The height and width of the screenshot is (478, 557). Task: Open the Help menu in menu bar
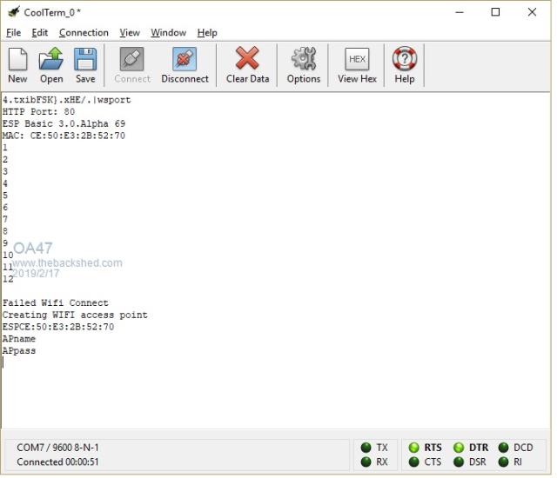(x=207, y=33)
